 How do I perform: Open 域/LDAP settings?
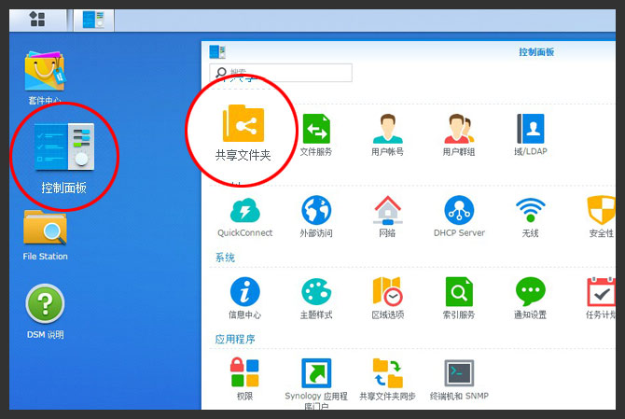[531, 134]
